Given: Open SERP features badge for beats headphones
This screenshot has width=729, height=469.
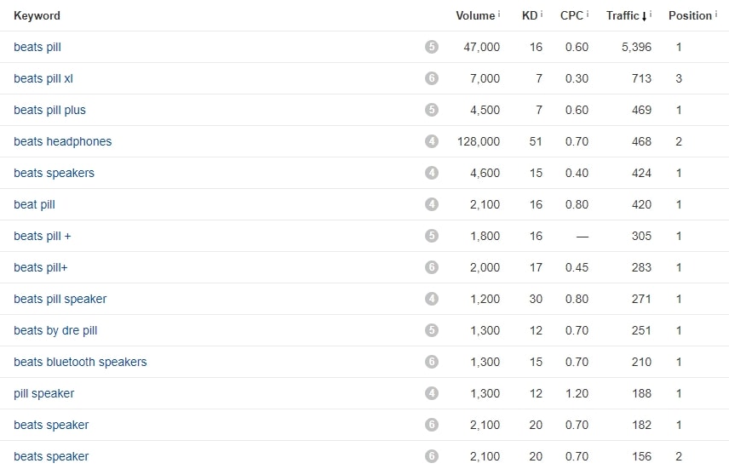Looking at the screenshot, I should 432,141.
